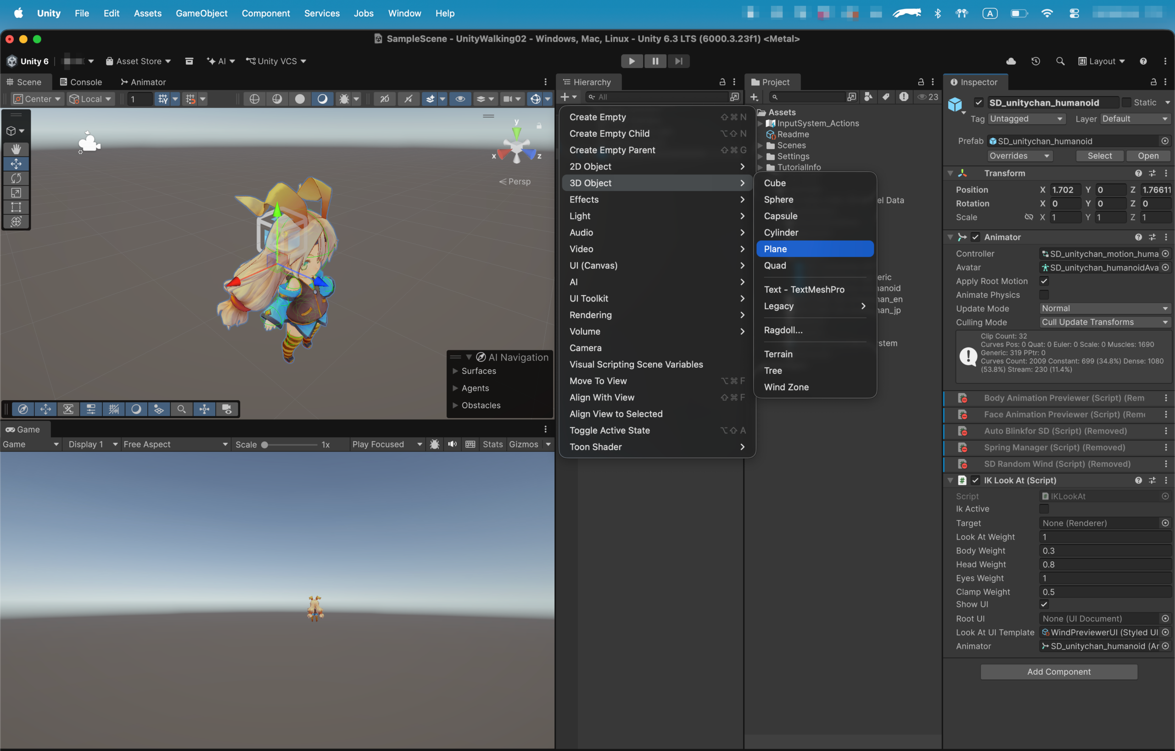Viewport: 1175px width, 751px height.
Task: Toggle the SD_unitychan_humanoid active checkbox
Action: (979, 102)
